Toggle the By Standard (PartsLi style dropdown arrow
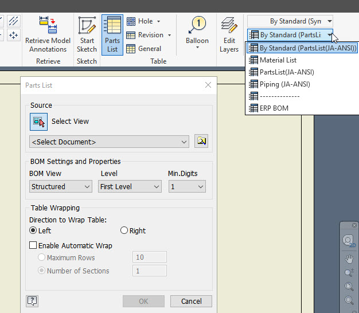 click(x=329, y=35)
